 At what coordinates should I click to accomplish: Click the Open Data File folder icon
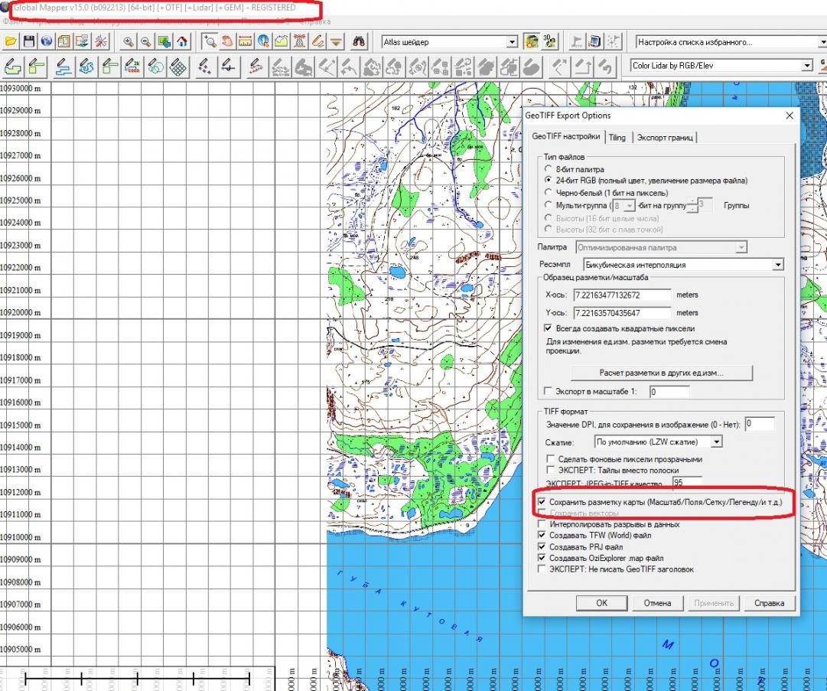click(x=11, y=42)
